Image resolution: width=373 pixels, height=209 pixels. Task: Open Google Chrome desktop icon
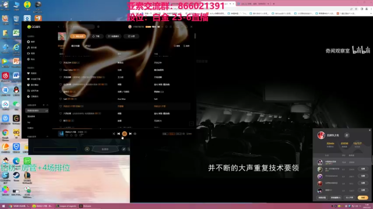tap(5, 134)
